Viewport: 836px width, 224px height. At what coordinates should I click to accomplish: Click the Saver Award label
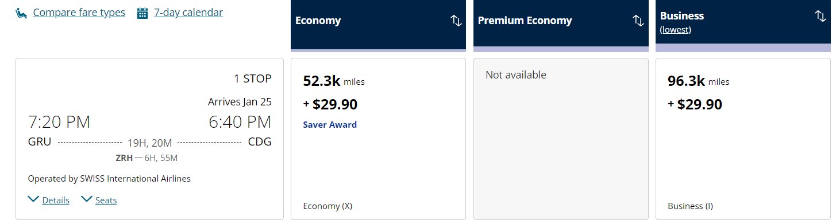[x=330, y=124]
